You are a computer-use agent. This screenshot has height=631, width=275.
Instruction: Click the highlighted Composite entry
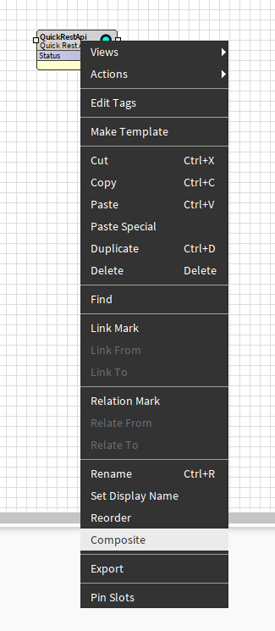point(154,540)
